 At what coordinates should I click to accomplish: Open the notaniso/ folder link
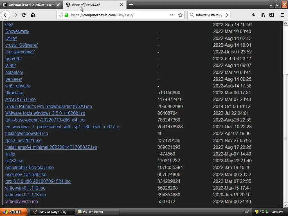pyautogui.click(x=14, y=72)
